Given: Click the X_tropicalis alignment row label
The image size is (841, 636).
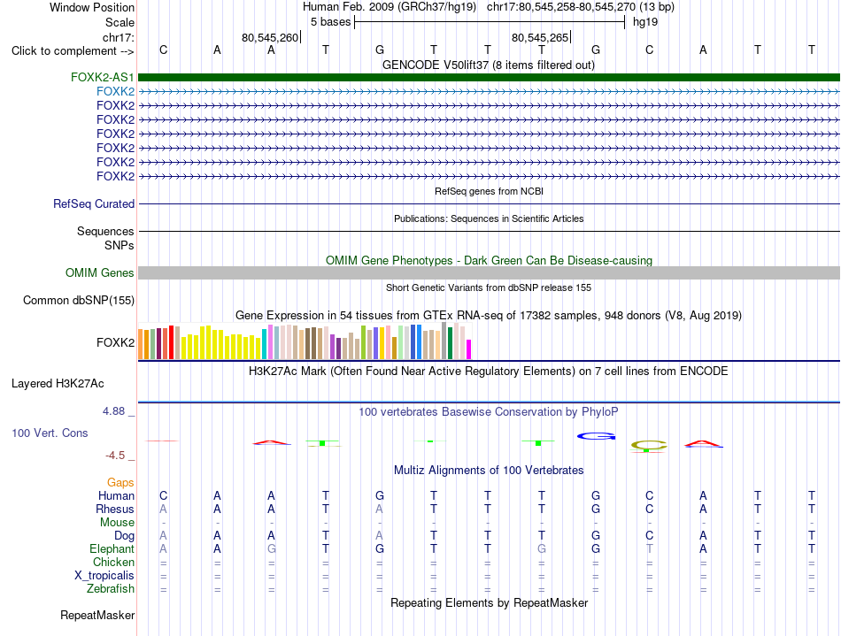Looking at the screenshot, I should tap(104, 576).
